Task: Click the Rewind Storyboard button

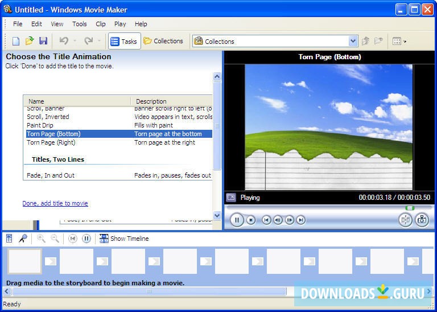Action: click(x=73, y=239)
